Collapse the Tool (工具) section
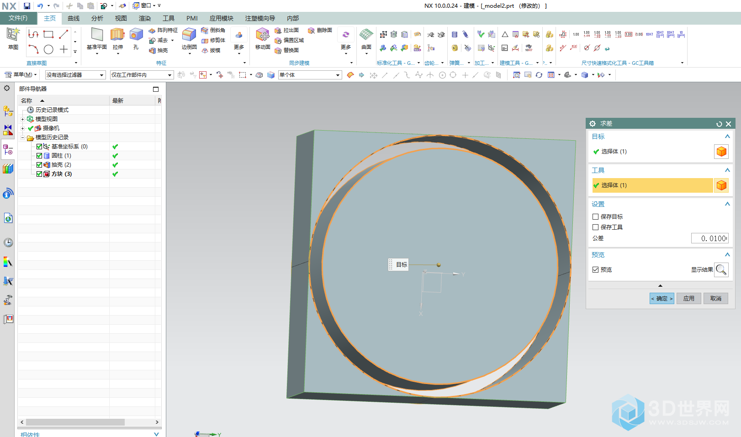This screenshot has width=741, height=437. [727, 170]
